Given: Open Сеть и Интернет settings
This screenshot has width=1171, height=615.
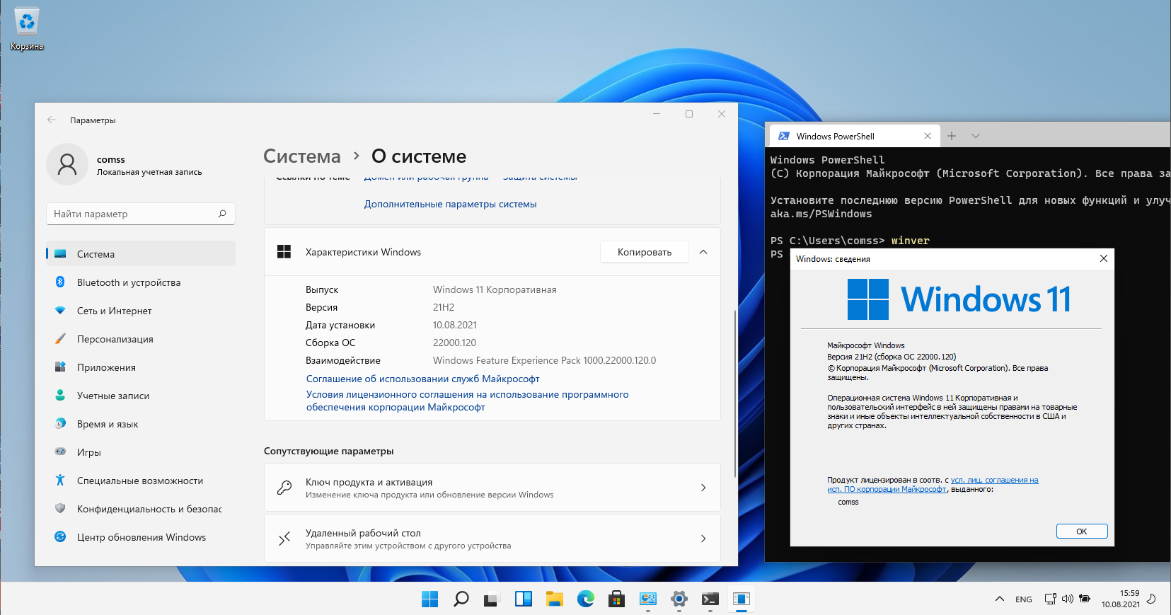Looking at the screenshot, I should tap(141, 311).
